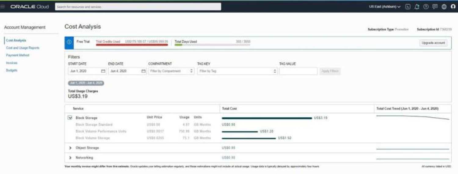
Task: Expand the Object Storage service row
Action: point(70,148)
